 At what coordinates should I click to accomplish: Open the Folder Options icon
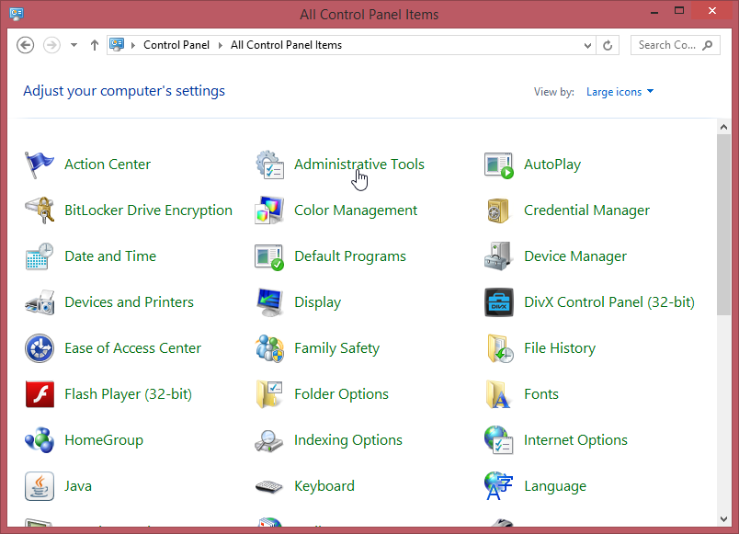(269, 394)
